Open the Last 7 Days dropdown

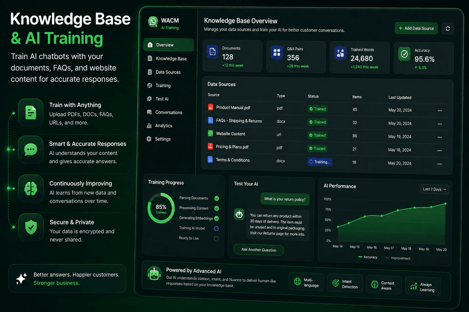pyautogui.click(x=434, y=189)
